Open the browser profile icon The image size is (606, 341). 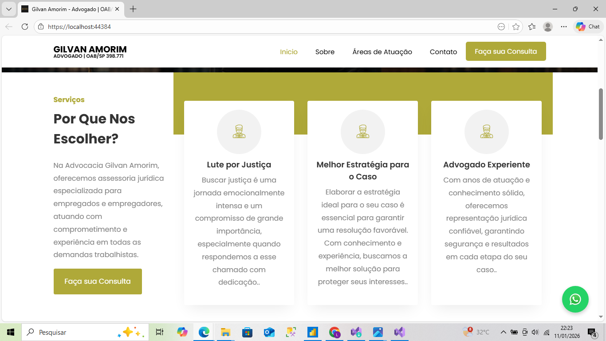[548, 27]
